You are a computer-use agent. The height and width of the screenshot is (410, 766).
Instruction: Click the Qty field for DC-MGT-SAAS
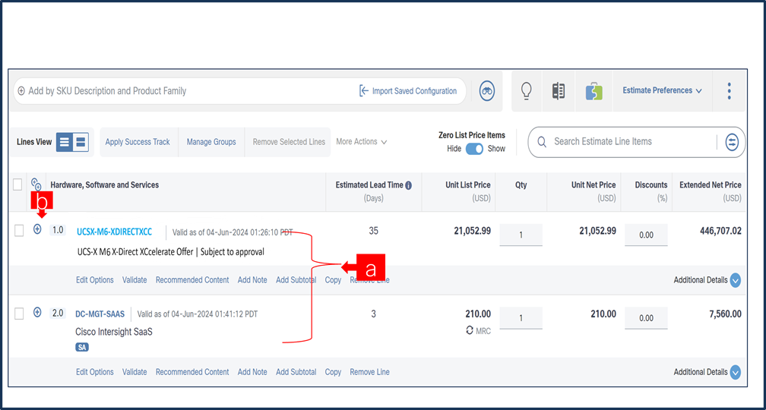tap(521, 317)
